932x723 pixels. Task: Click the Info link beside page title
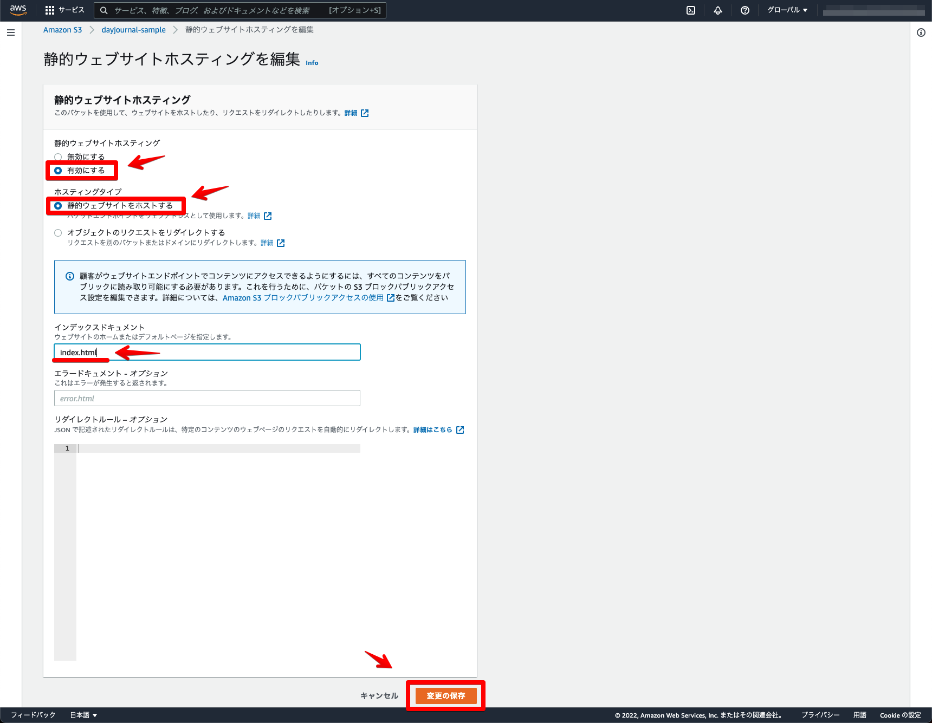point(312,63)
